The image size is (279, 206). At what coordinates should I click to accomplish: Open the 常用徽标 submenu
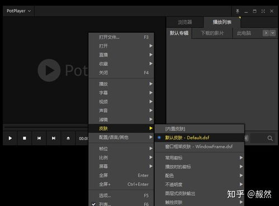point(200,158)
